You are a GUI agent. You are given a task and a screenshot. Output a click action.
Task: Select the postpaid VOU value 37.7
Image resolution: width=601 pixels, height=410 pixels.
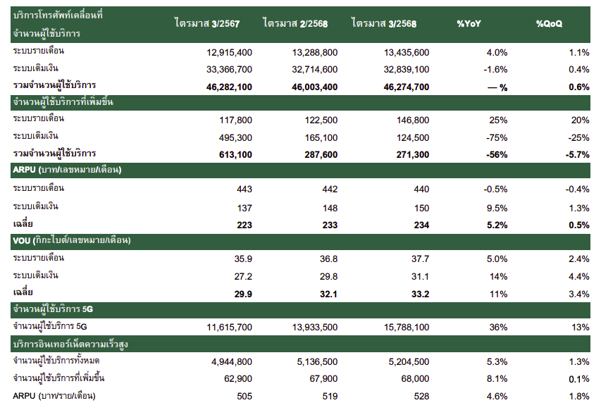[x=420, y=259]
